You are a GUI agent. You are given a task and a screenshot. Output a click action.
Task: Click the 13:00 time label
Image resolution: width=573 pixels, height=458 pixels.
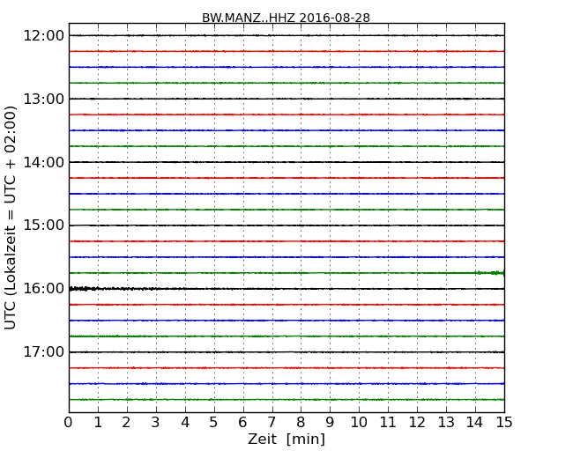[x=43, y=99]
